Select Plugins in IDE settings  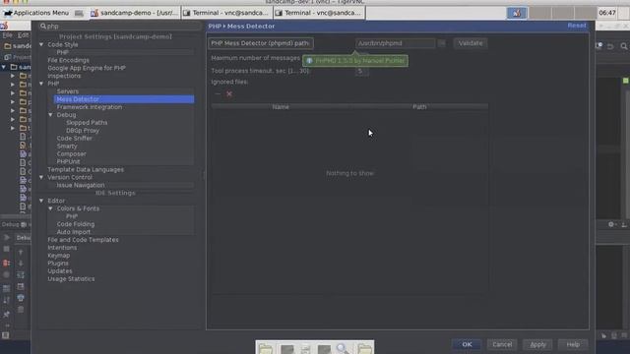coord(58,264)
